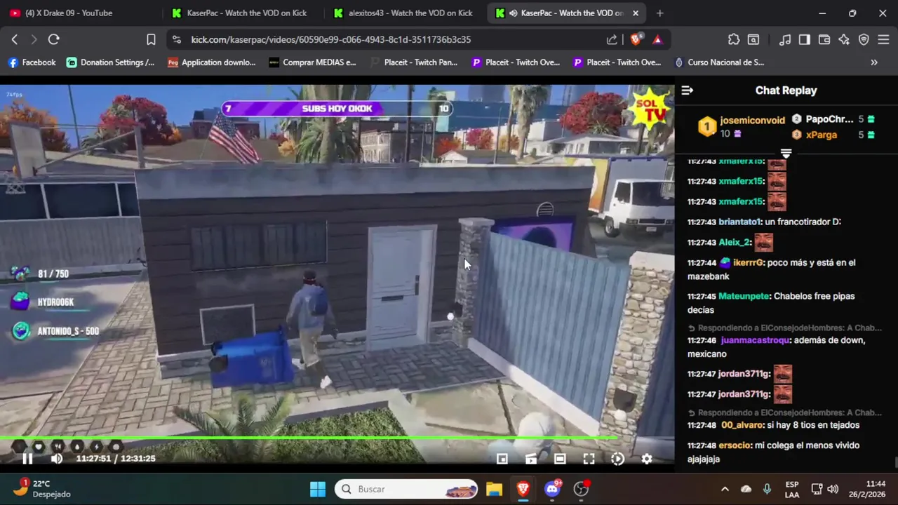Open the Brave Playlist music note icon
Image resolution: width=898 pixels, height=505 pixels.
pos(786,40)
